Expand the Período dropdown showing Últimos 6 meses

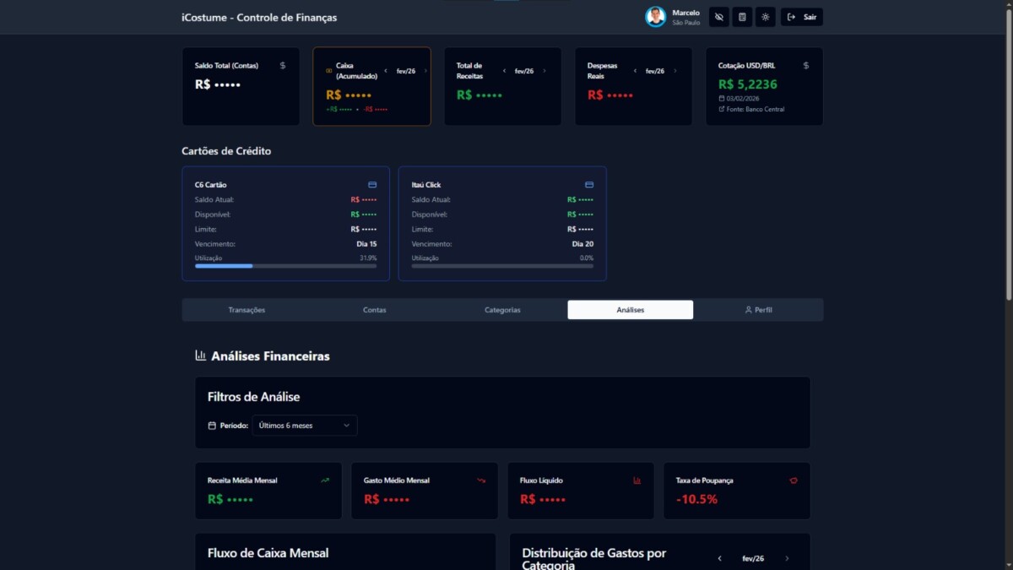click(x=304, y=426)
